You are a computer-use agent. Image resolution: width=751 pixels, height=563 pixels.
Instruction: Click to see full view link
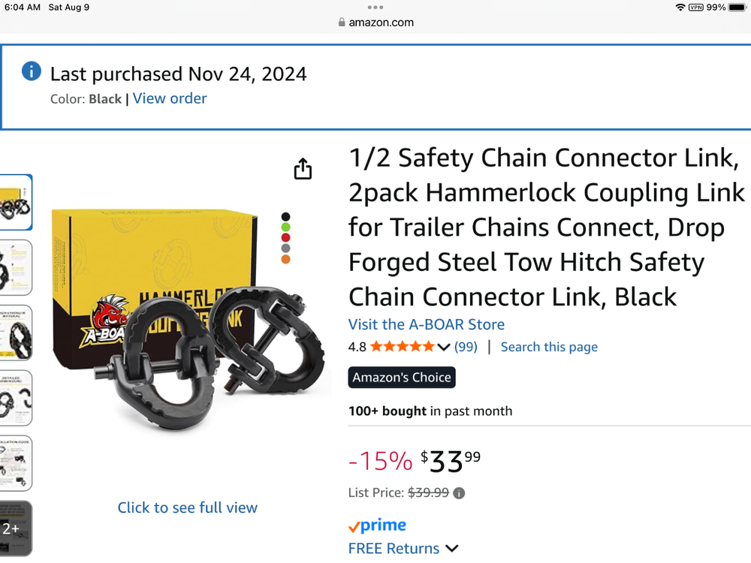[x=187, y=507]
